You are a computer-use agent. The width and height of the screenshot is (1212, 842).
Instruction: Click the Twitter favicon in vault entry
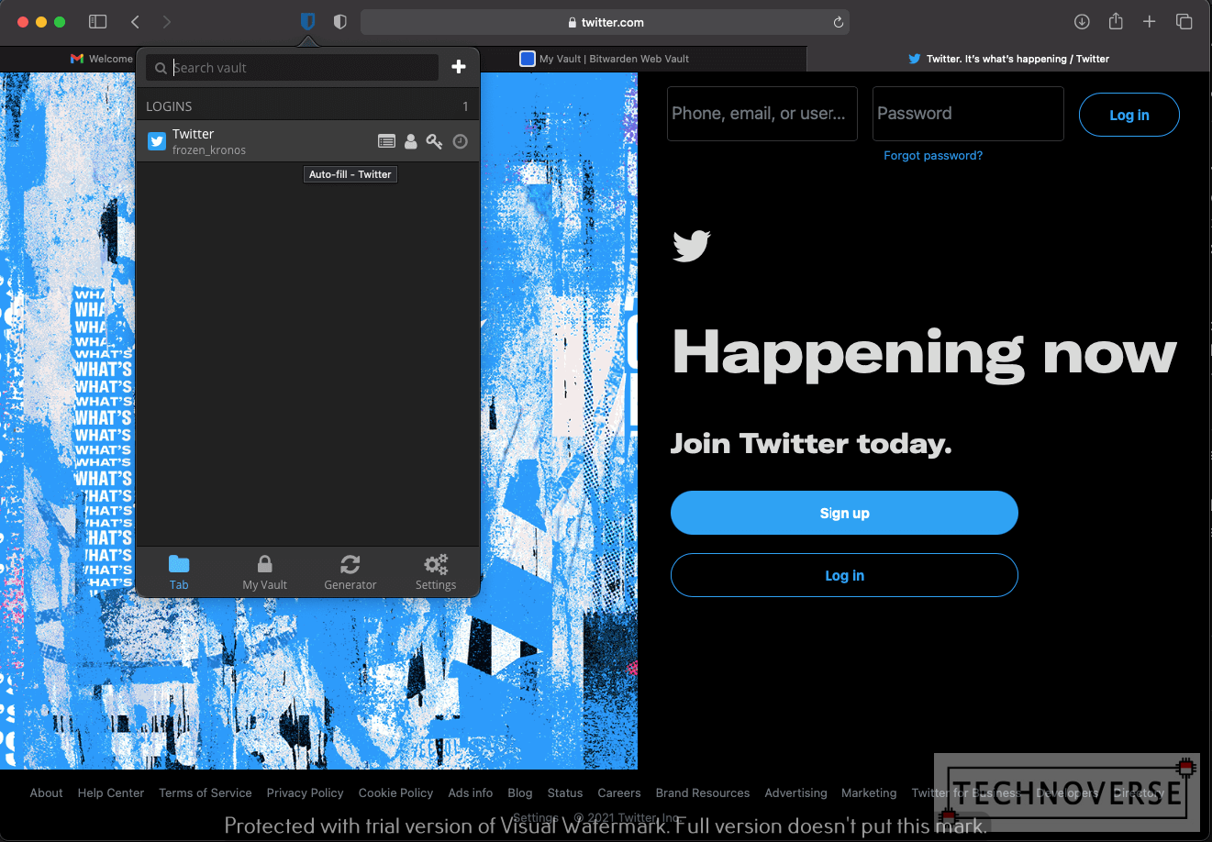(x=157, y=141)
